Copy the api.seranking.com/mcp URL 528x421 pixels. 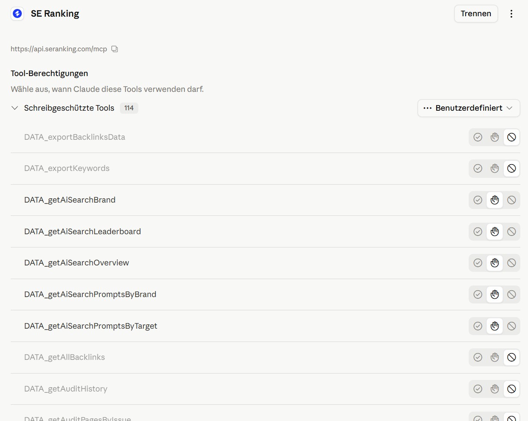click(x=114, y=49)
